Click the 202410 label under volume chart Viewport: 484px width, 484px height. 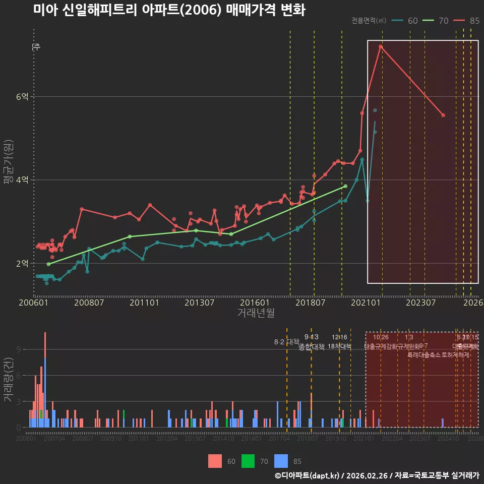click(448, 438)
